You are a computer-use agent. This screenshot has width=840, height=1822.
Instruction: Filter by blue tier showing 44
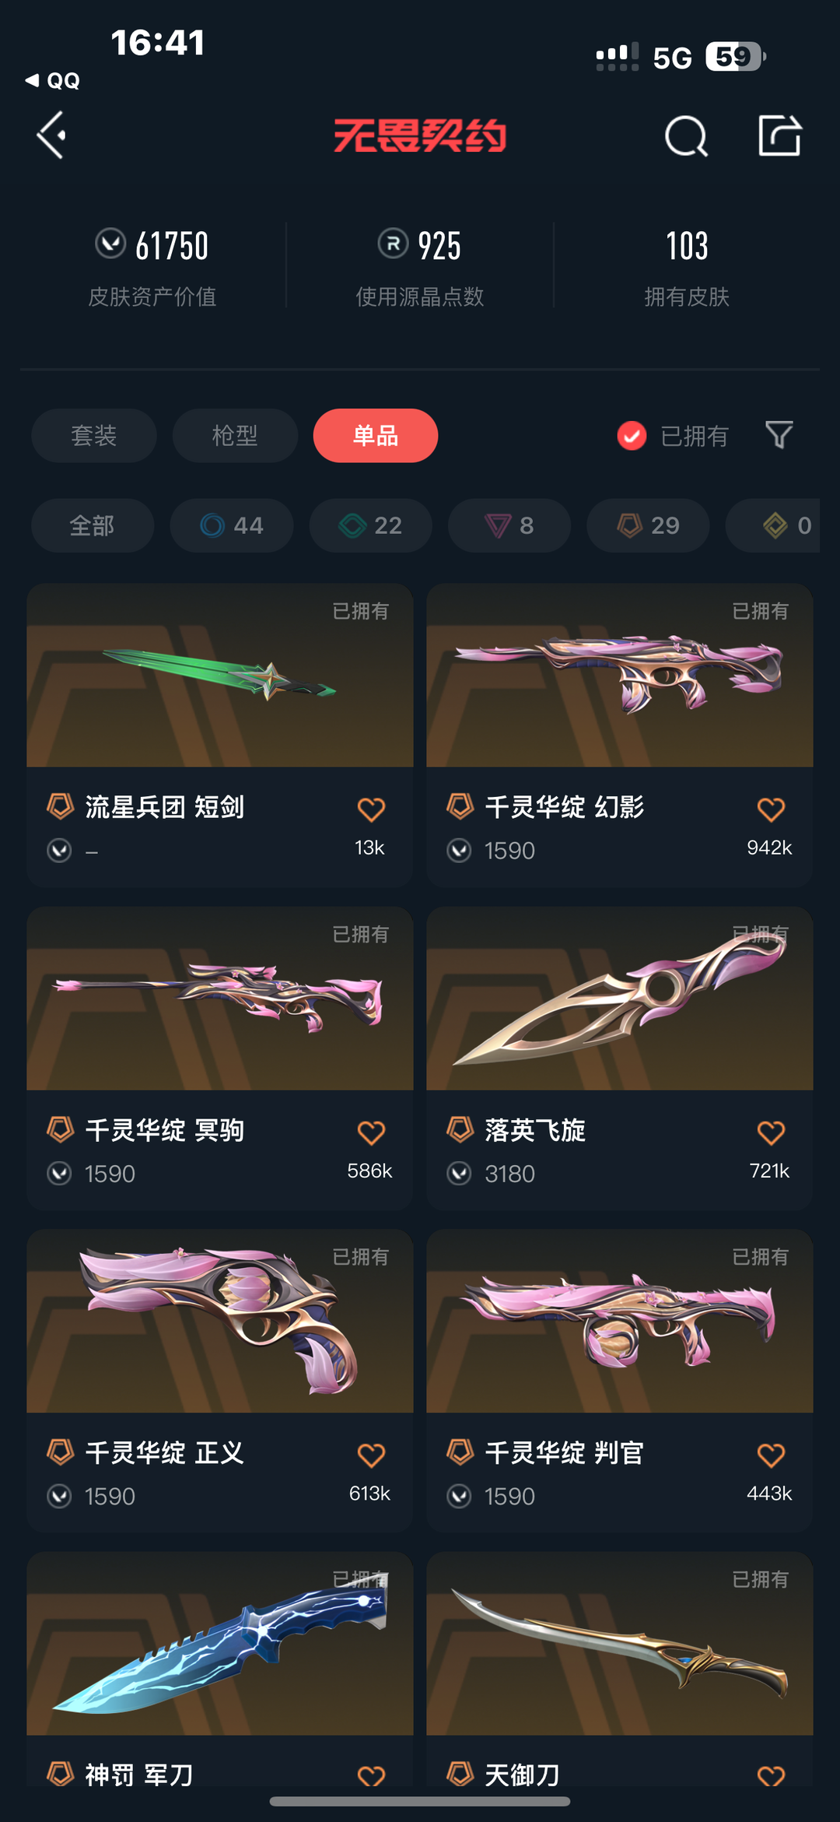tap(232, 525)
